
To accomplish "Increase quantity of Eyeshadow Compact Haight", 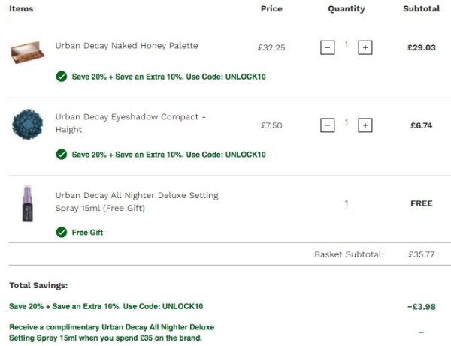I will (x=365, y=125).
